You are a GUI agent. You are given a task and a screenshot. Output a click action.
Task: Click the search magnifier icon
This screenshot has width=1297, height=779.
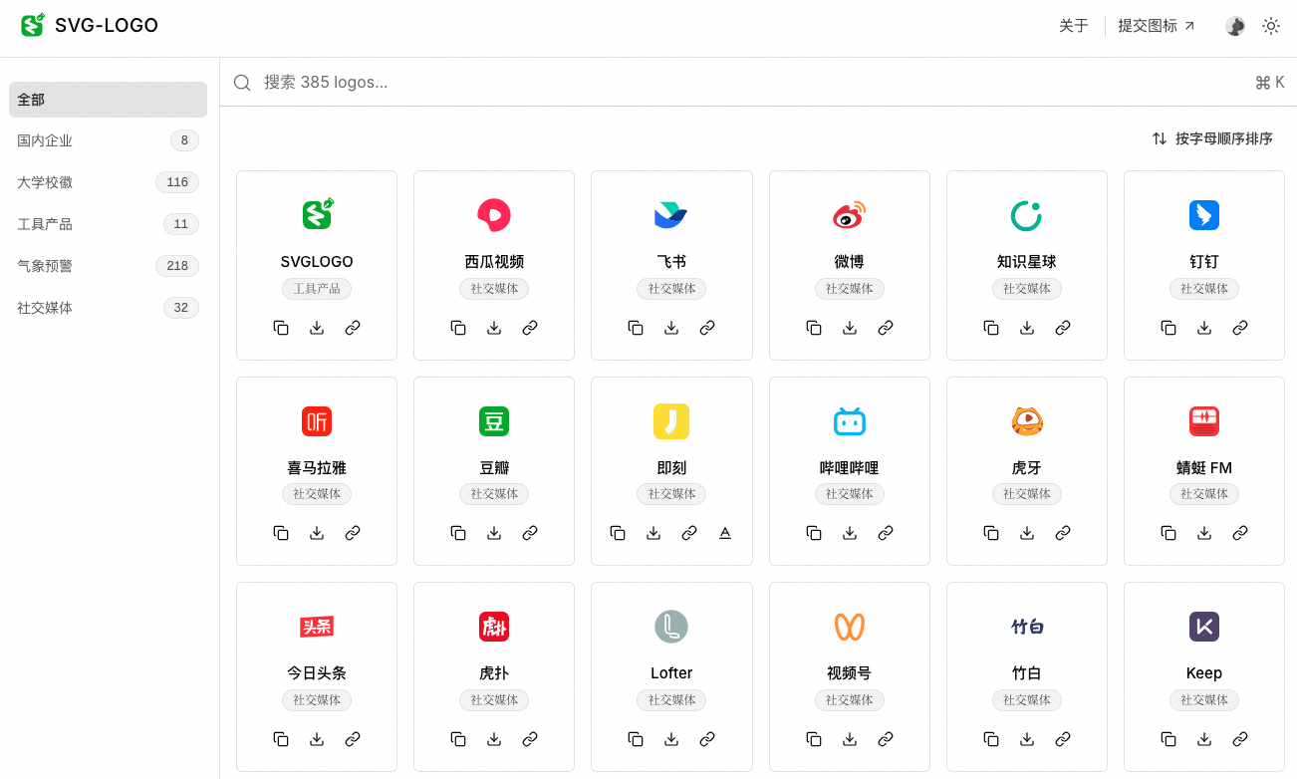[x=242, y=83]
